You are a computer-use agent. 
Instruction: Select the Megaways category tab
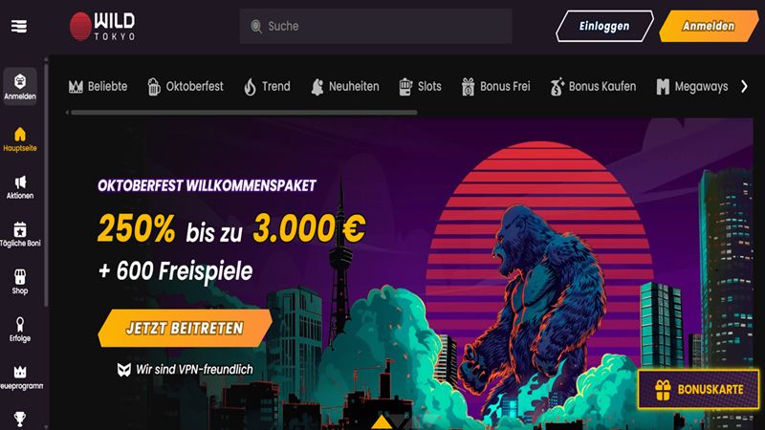click(691, 87)
